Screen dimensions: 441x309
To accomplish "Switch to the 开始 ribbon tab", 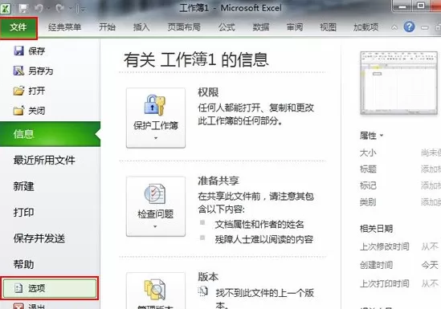I will pos(107,27).
